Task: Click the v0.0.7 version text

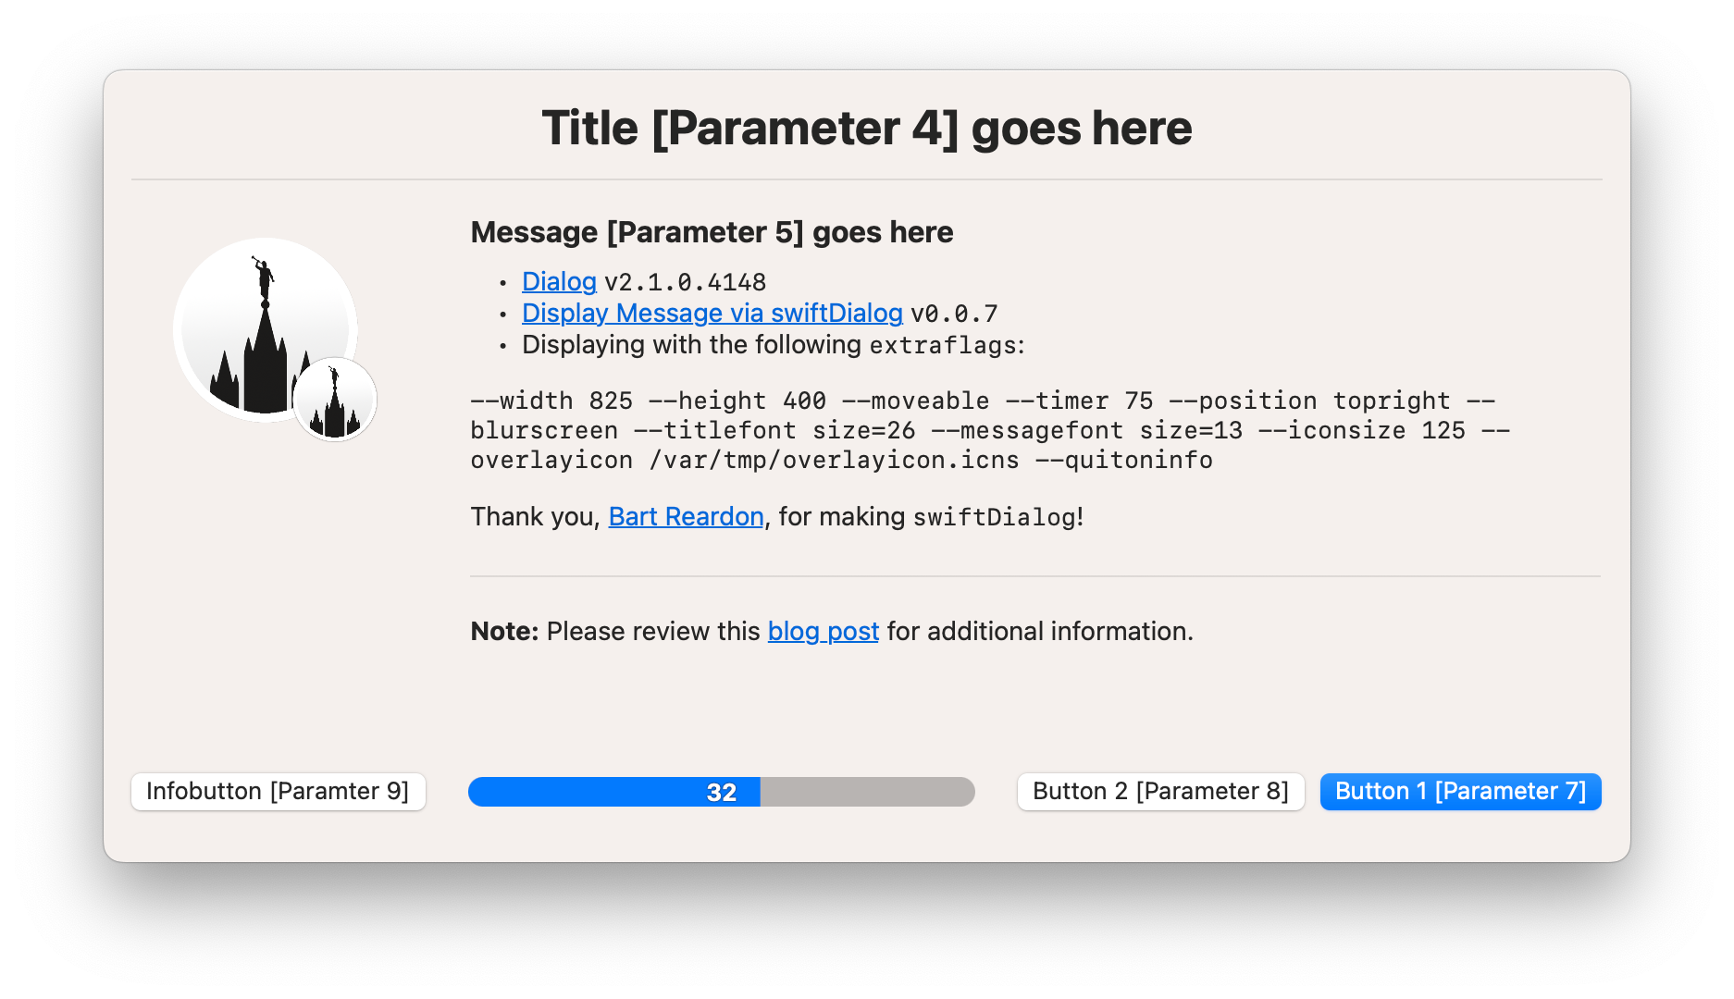Action: (954, 314)
